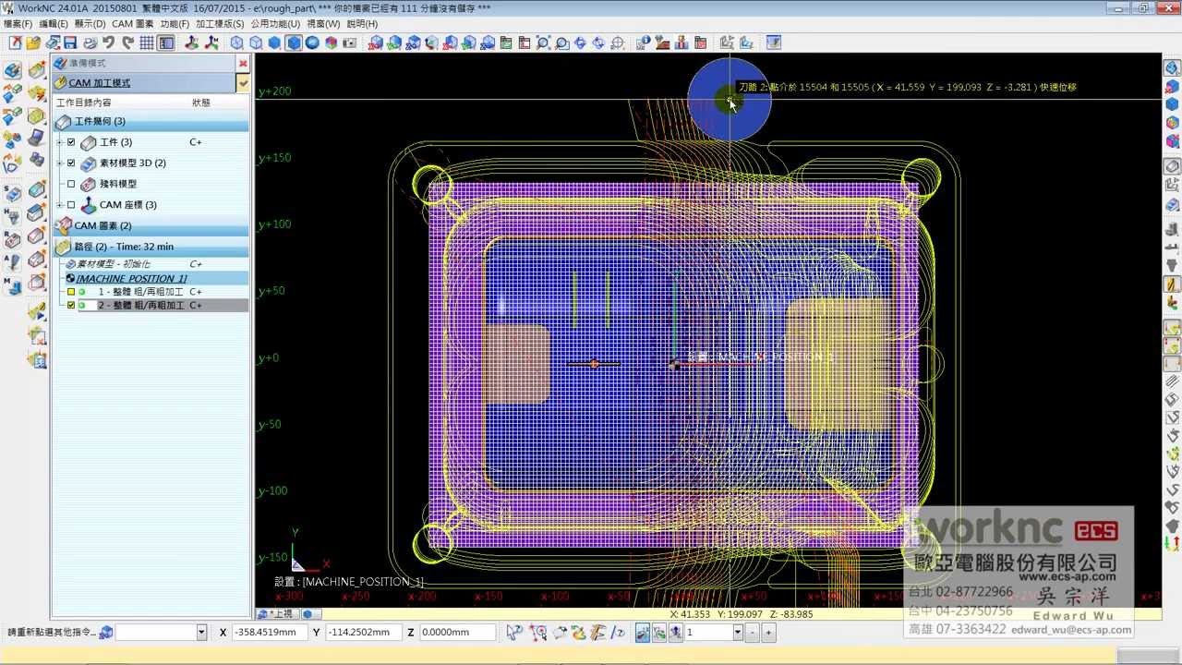
Task: Close the preparation mode panel with red X
Action: pos(243,63)
